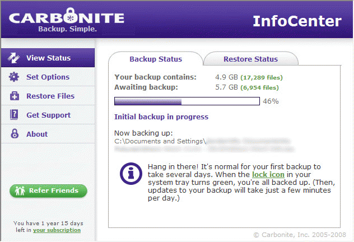Open About in sidebar

point(48,134)
